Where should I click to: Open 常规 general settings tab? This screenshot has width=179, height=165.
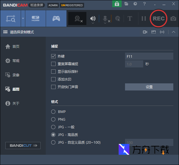coord(12,61)
